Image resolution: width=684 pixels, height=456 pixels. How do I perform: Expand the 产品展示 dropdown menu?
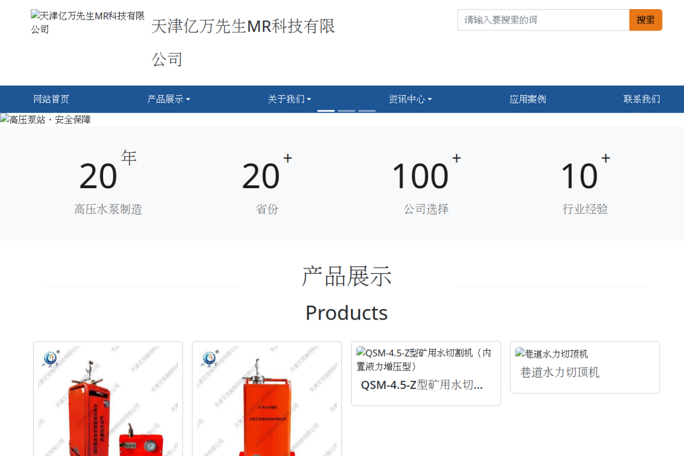(169, 99)
